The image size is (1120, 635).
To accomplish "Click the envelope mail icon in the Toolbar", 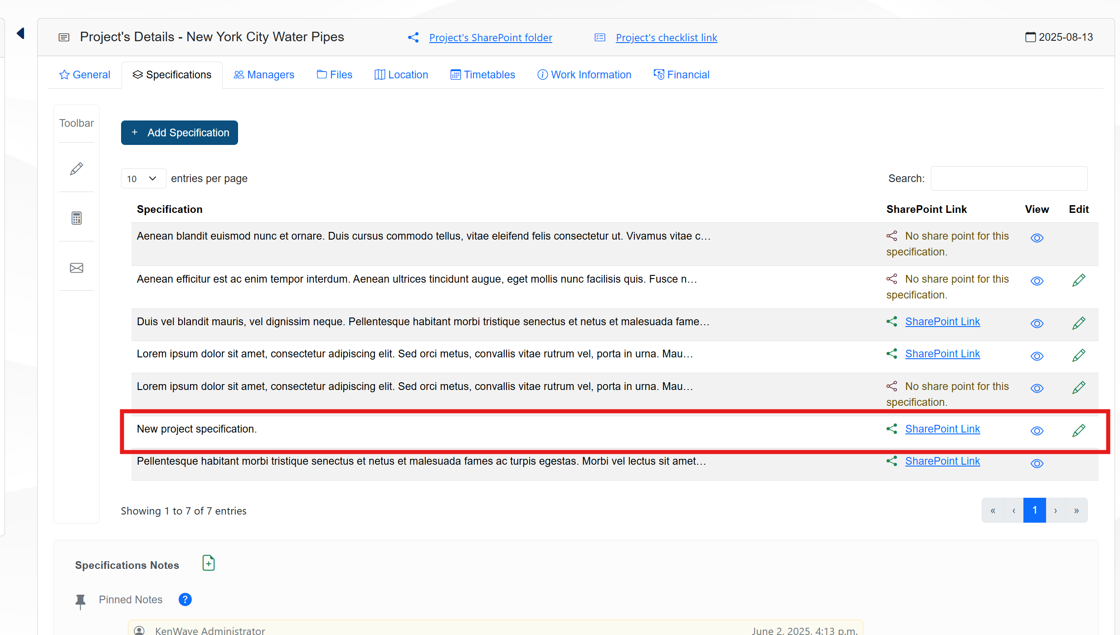I will tap(76, 268).
